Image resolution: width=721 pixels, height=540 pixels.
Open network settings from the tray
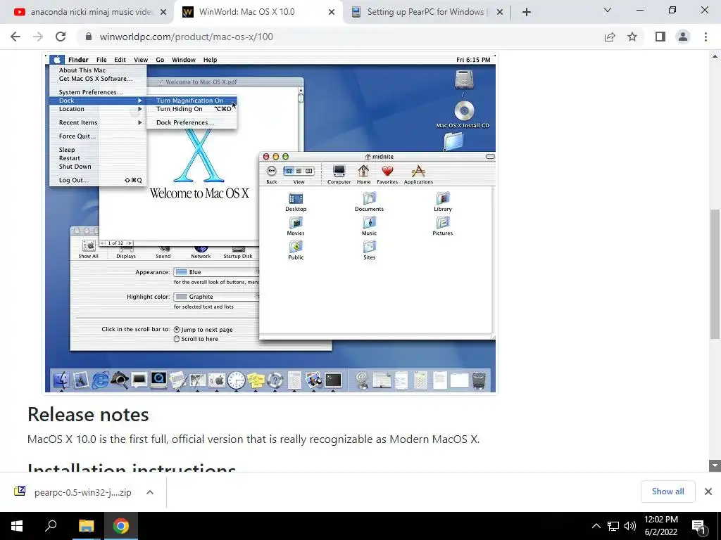[x=613, y=526]
